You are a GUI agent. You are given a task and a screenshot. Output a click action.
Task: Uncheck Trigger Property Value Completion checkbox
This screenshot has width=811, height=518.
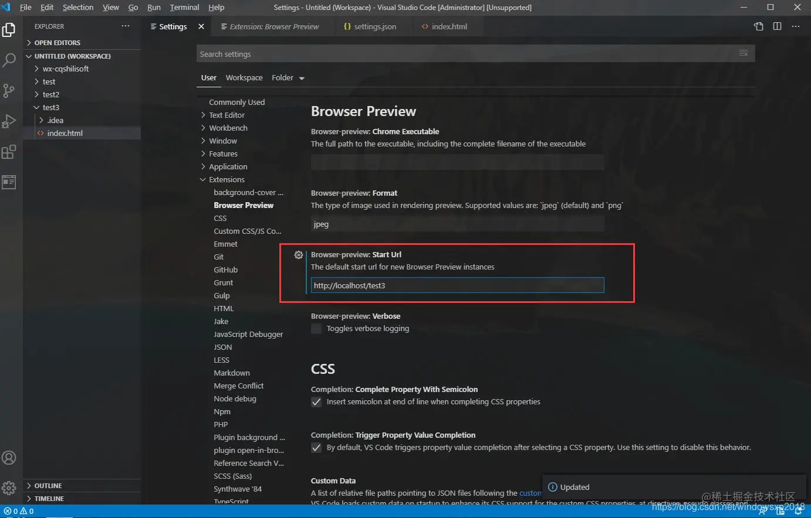pos(316,448)
